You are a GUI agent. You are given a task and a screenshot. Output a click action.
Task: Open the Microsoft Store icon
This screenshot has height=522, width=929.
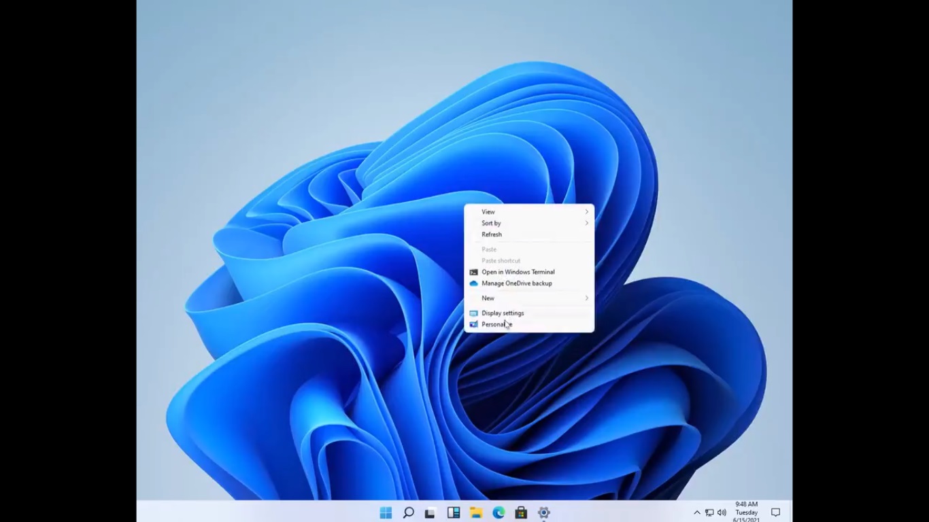(x=521, y=512)
